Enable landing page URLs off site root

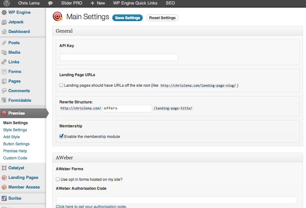point(61,85)
